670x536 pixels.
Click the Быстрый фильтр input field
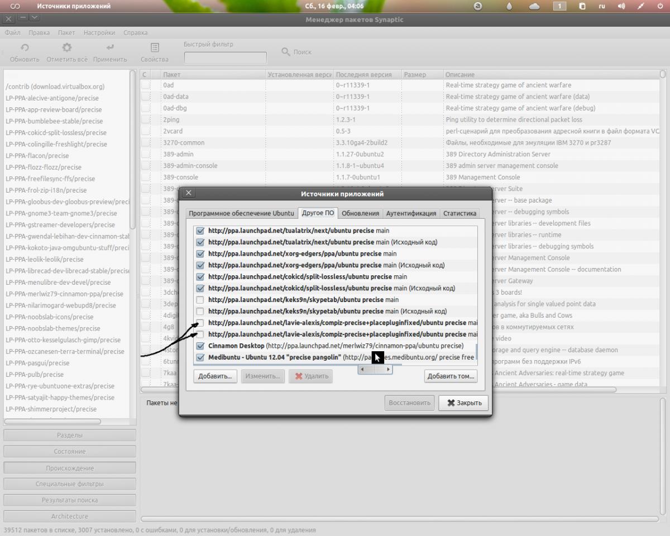(x=226, y=58)
